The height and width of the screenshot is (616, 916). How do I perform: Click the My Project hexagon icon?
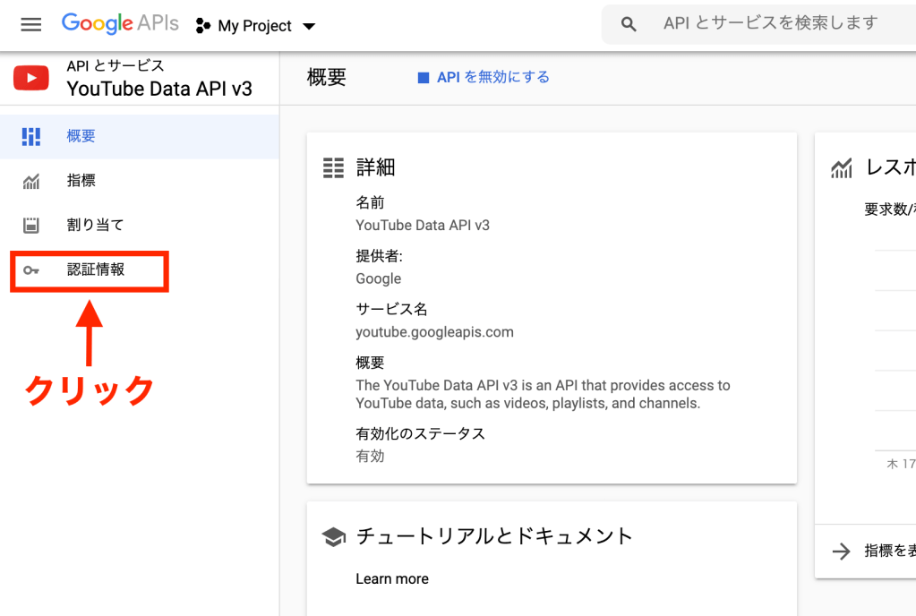[203, 26]
